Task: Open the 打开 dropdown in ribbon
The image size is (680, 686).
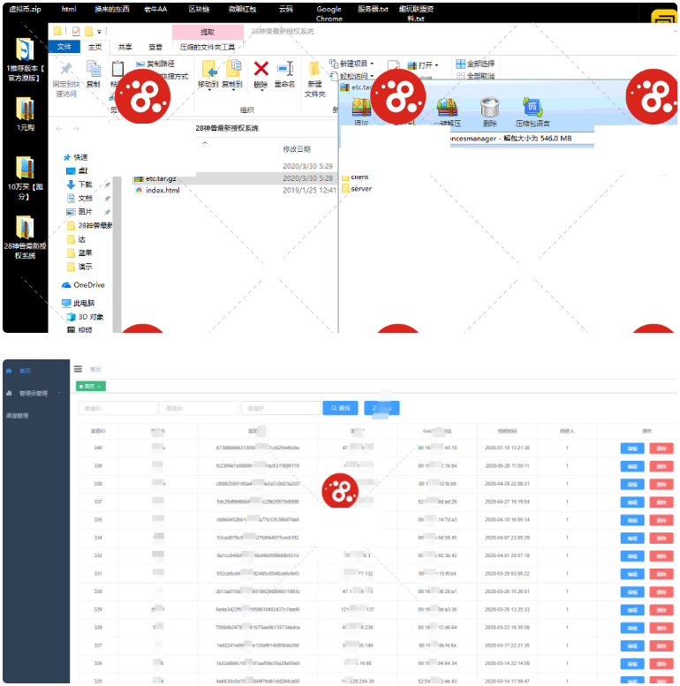Action: tap(423, 65)
